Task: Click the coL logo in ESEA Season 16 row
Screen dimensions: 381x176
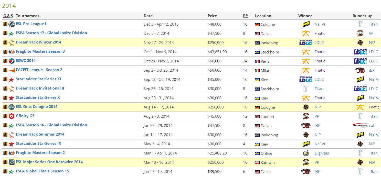Action: coord(360,126)
